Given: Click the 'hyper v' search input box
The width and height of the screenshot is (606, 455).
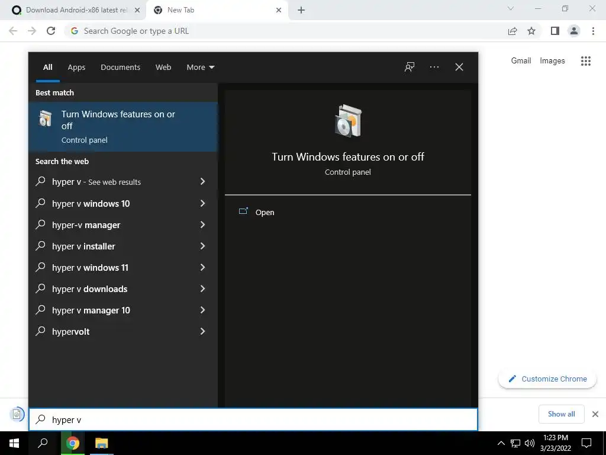Looking at the screenshot, I should click(253, 420).
